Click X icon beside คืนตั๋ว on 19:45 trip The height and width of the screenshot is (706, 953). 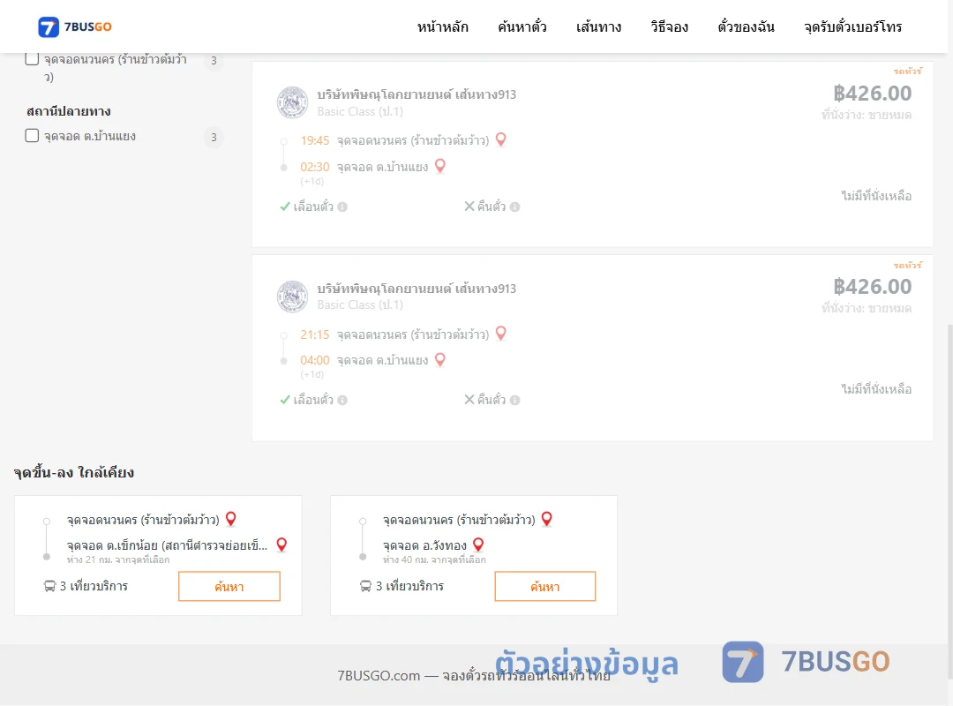pos(469,207)
